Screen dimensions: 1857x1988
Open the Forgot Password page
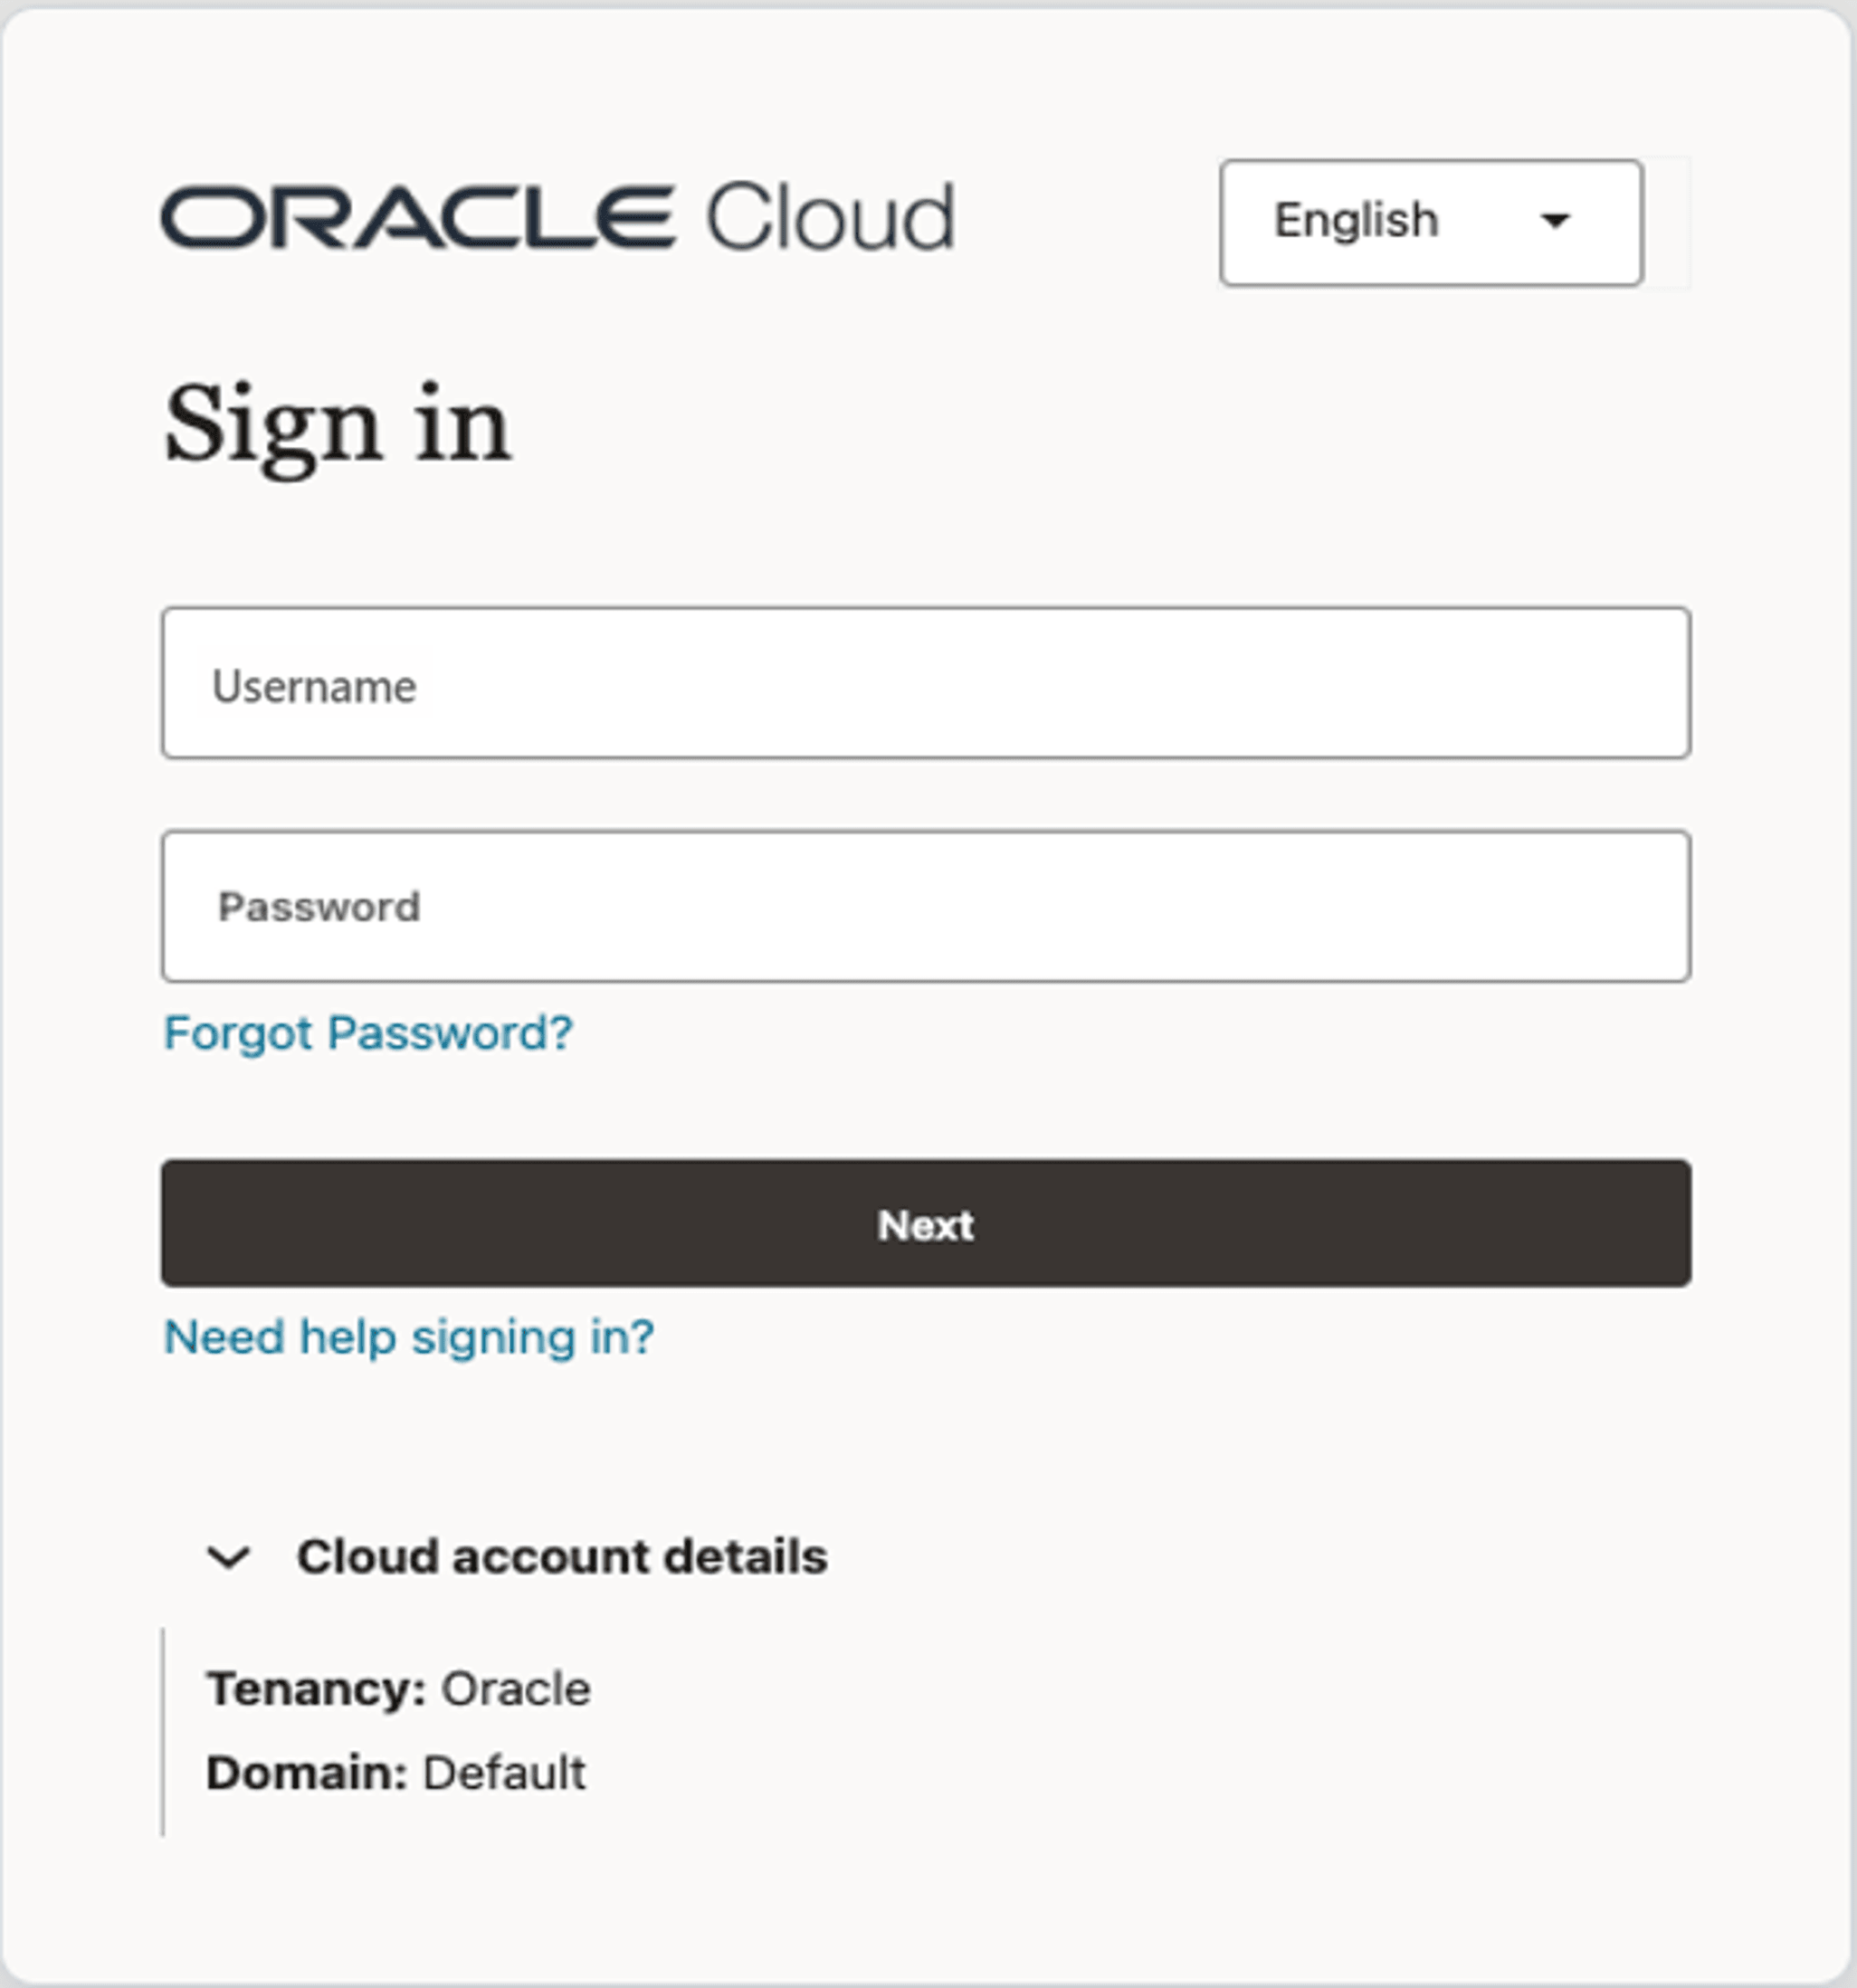click(x=367, y=1034)
